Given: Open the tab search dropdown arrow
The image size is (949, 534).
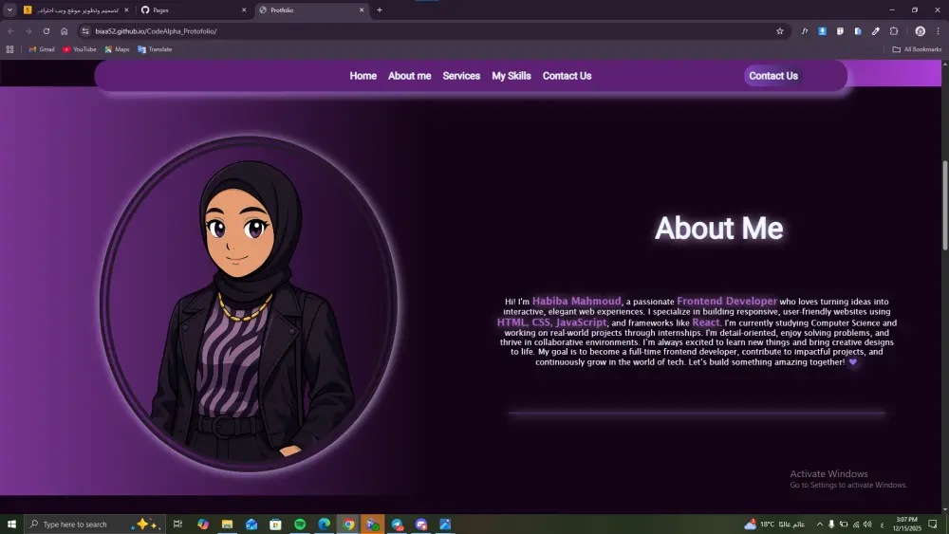Looking at the screenshot, I should pos(9,9).
